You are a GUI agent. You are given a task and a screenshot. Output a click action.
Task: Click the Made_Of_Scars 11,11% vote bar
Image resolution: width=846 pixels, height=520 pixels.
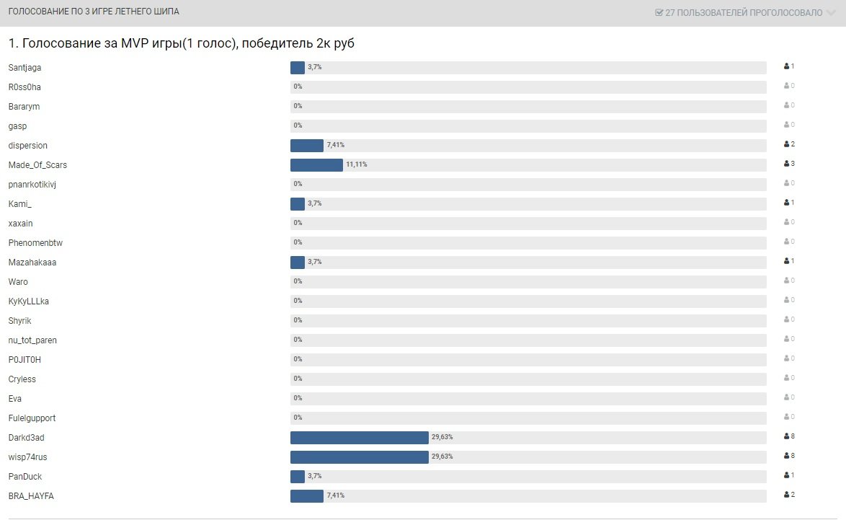[316, 165]
